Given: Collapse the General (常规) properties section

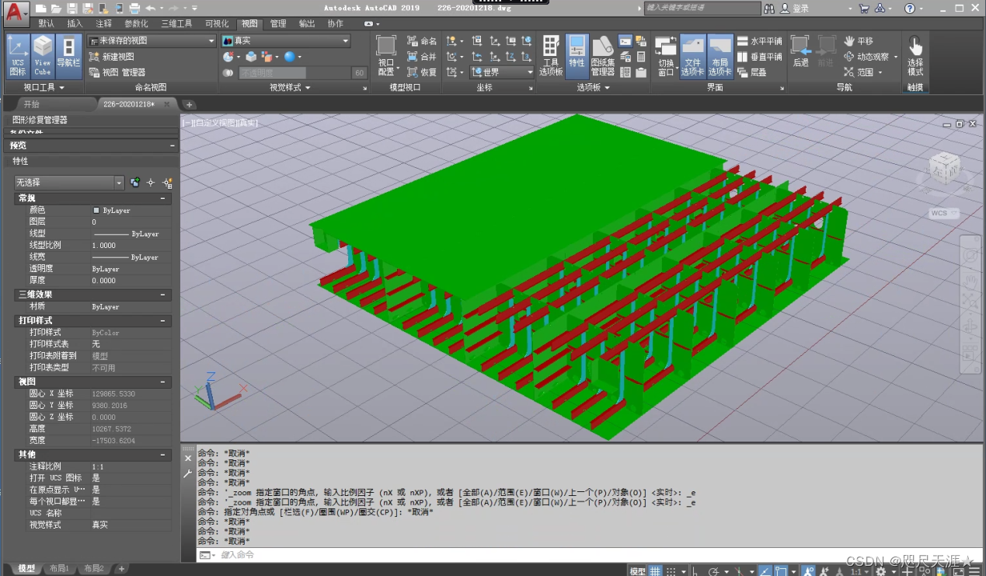Looking at the screenshot, I should pos(164,199).
